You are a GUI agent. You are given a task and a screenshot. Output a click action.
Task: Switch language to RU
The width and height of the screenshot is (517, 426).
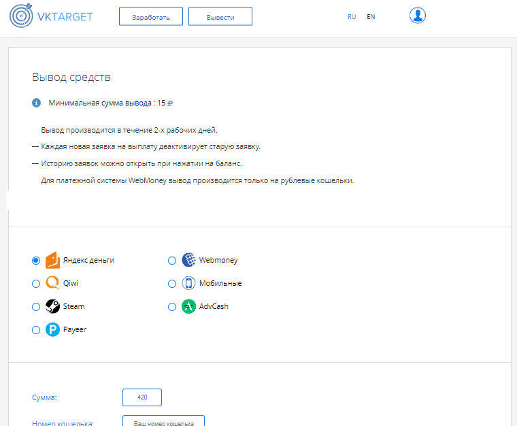coord(352,17)
